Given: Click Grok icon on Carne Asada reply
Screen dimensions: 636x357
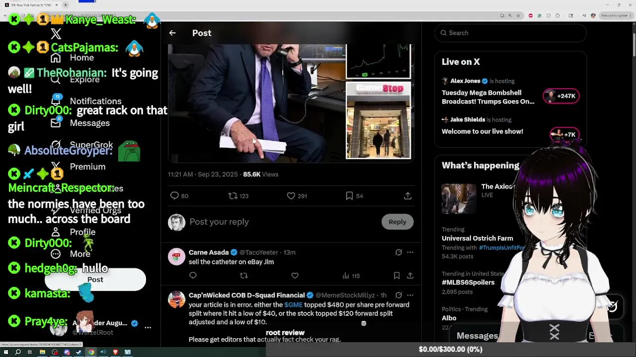Looking at the screenshot, I should pos(398,252).
